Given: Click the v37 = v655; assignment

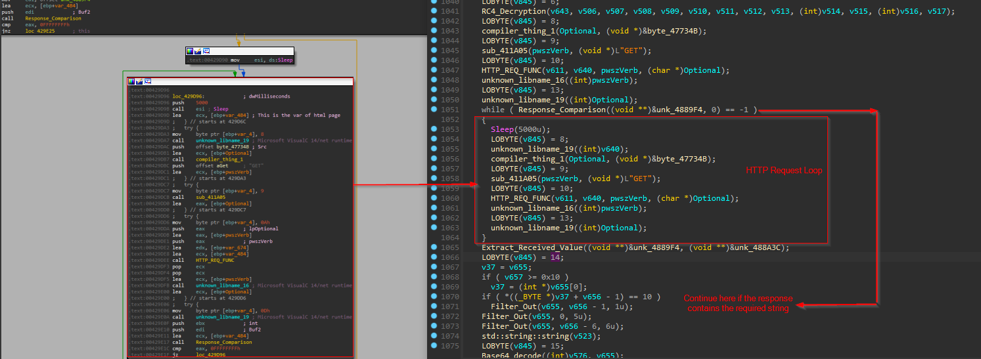Looking at the screenshot, I should pyautogui.click(x=507, y=267).
